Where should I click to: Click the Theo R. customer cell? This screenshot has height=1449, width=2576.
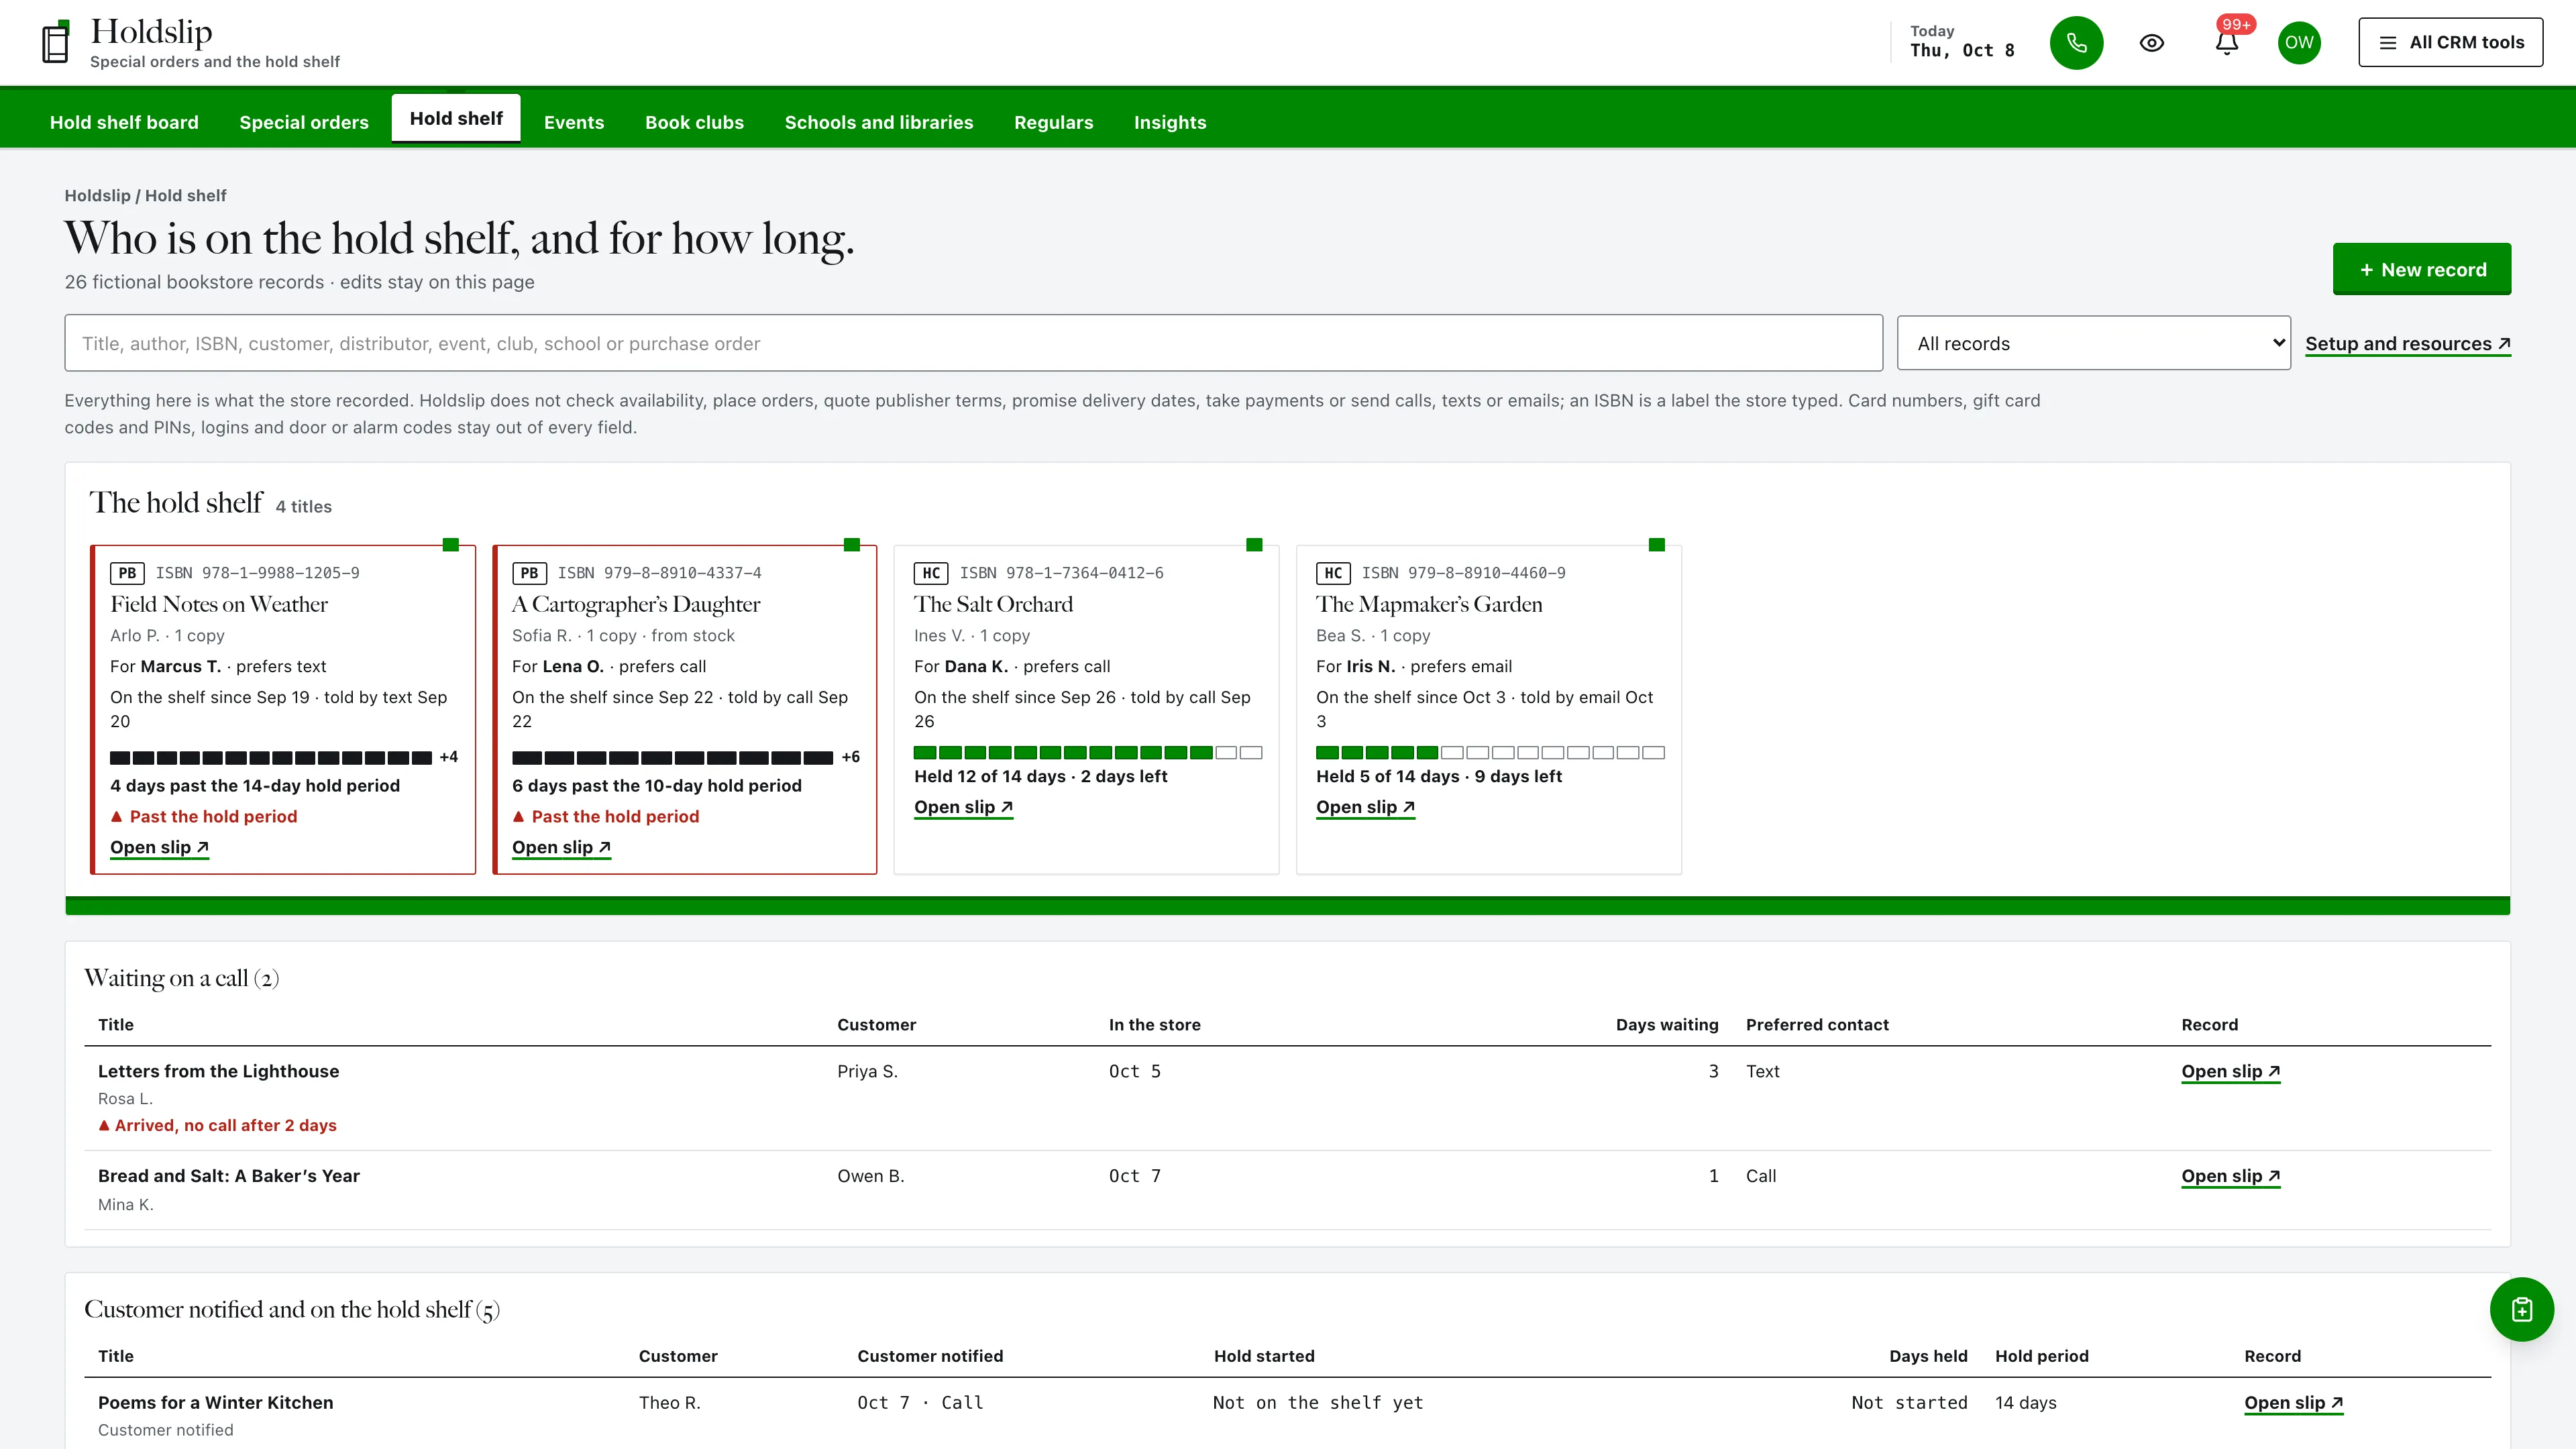point(669,1402)
